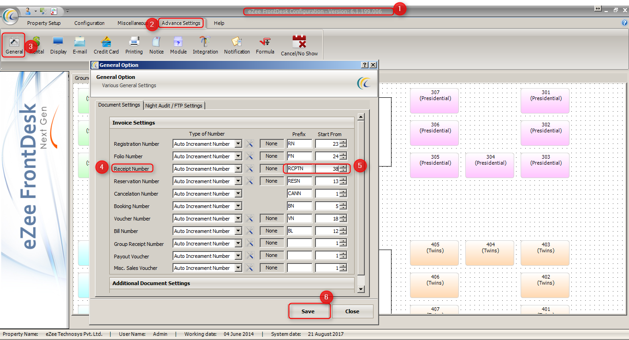Open Registration Number type dropdown
The image size is (629, 340).
click(x=238, y=144)
